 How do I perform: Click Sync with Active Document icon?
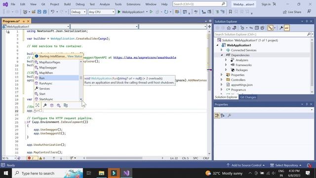coord(251,28)
